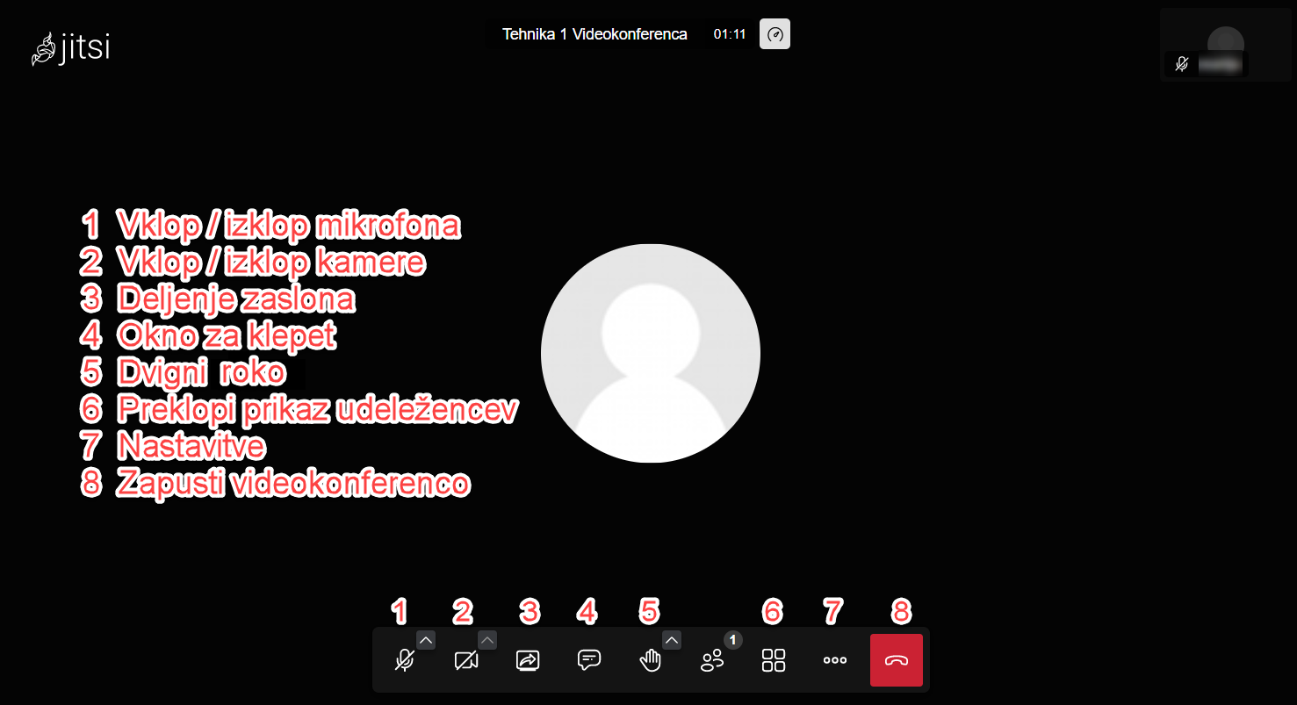Click the large center avatar

click(650, 353)
